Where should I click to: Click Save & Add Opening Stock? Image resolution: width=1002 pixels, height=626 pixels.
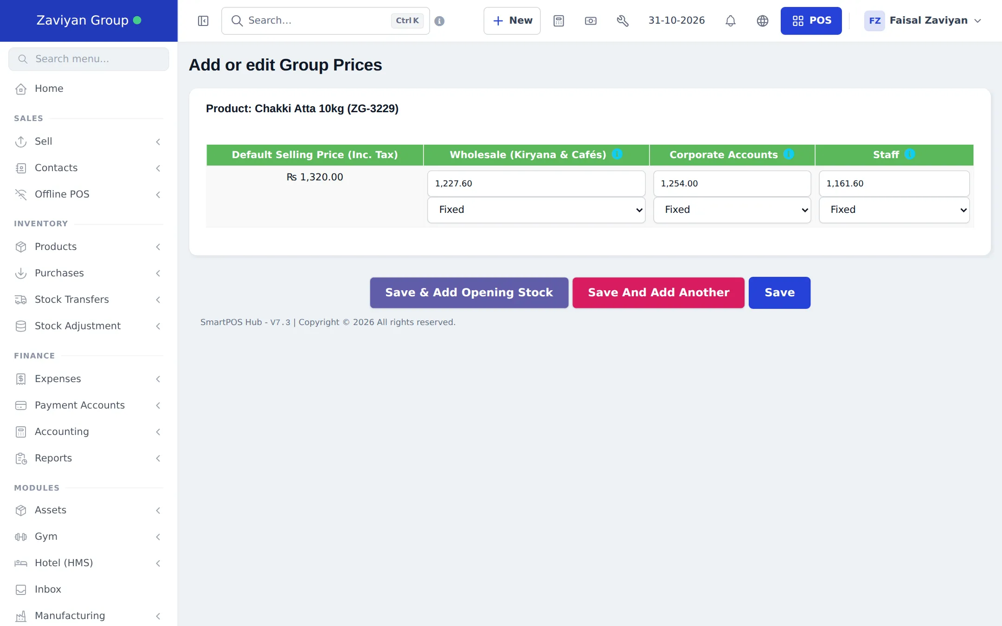[469, 293]
